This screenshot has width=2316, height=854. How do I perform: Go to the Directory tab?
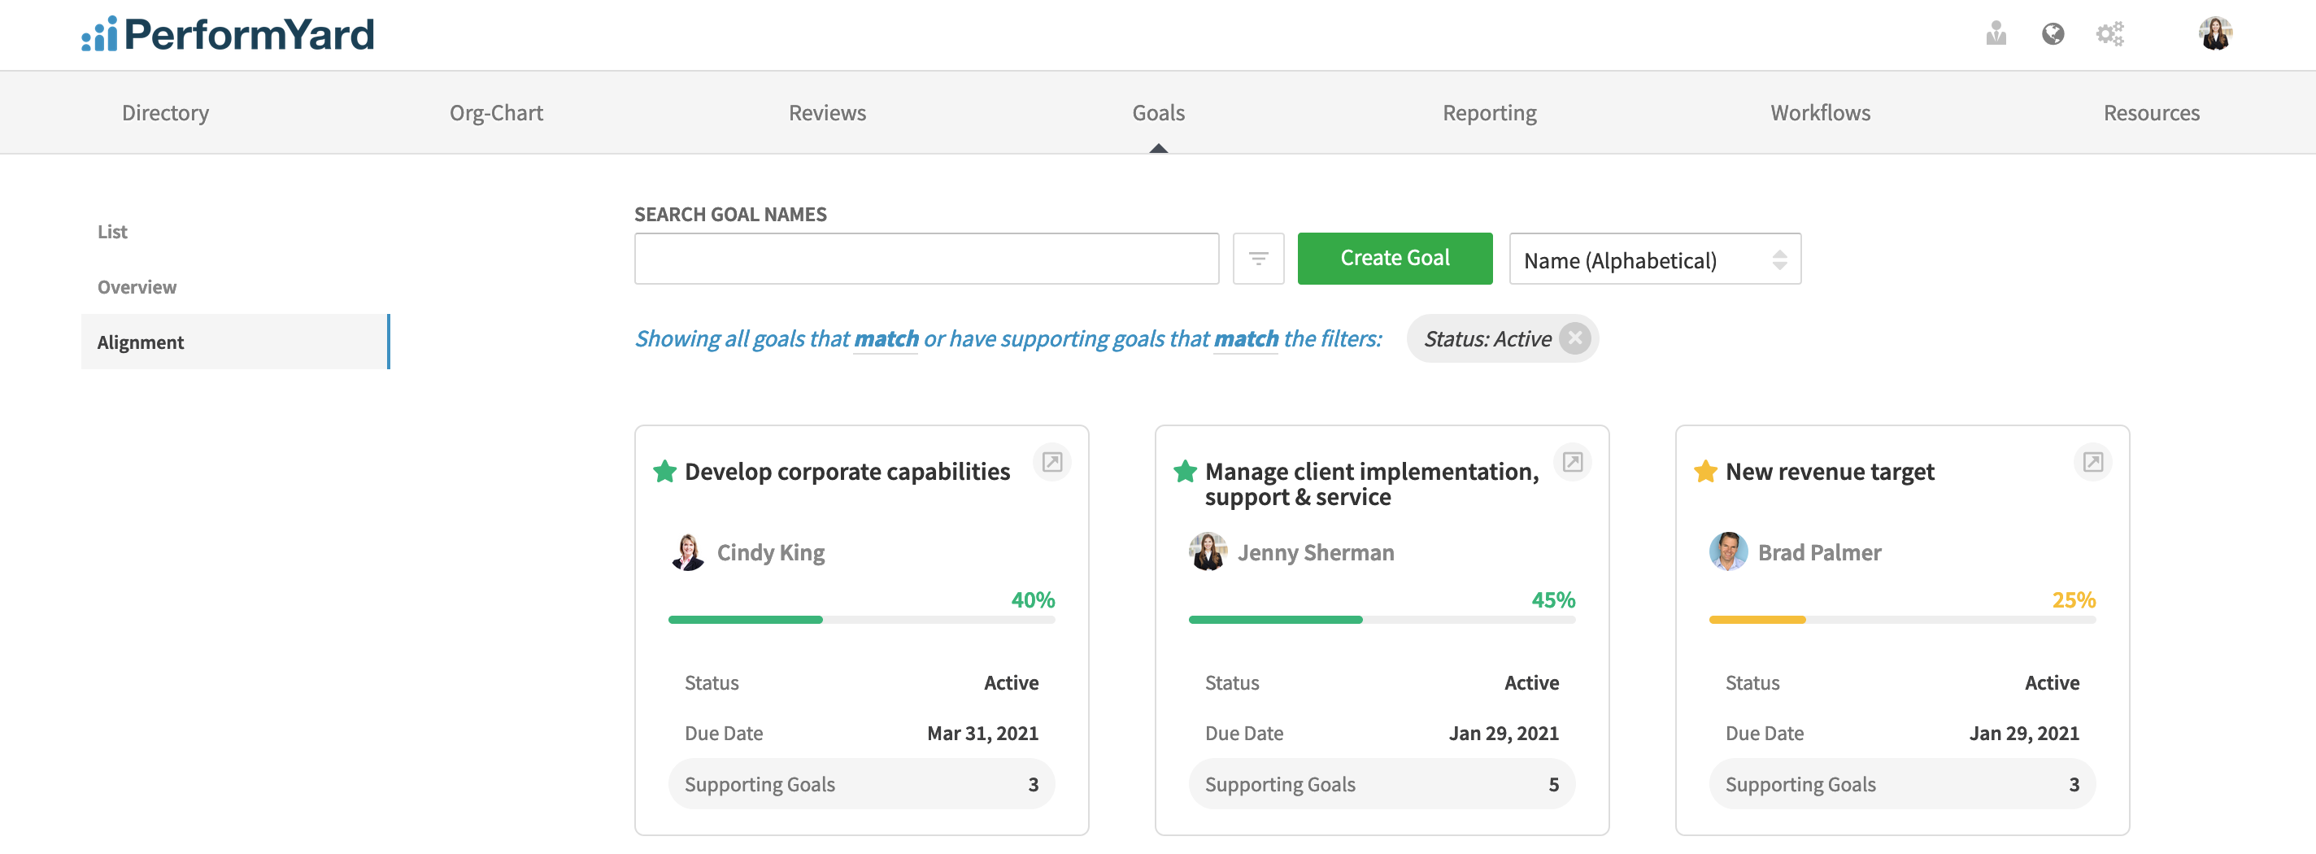(165, 113)
